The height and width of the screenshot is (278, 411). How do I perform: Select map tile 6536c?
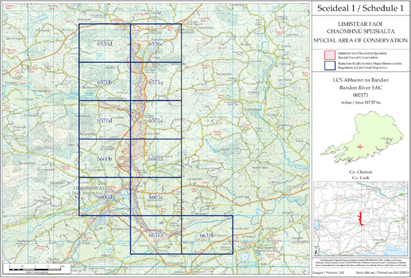pos(155,43)
